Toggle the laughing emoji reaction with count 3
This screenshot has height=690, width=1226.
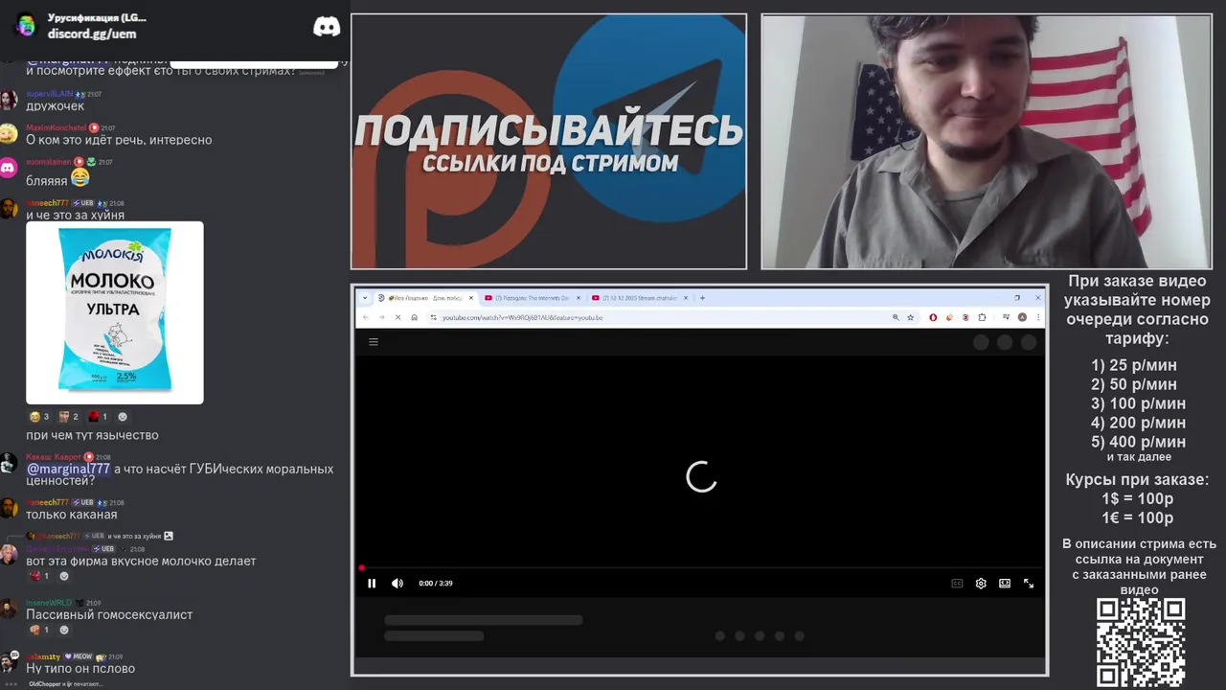point(39,417)
